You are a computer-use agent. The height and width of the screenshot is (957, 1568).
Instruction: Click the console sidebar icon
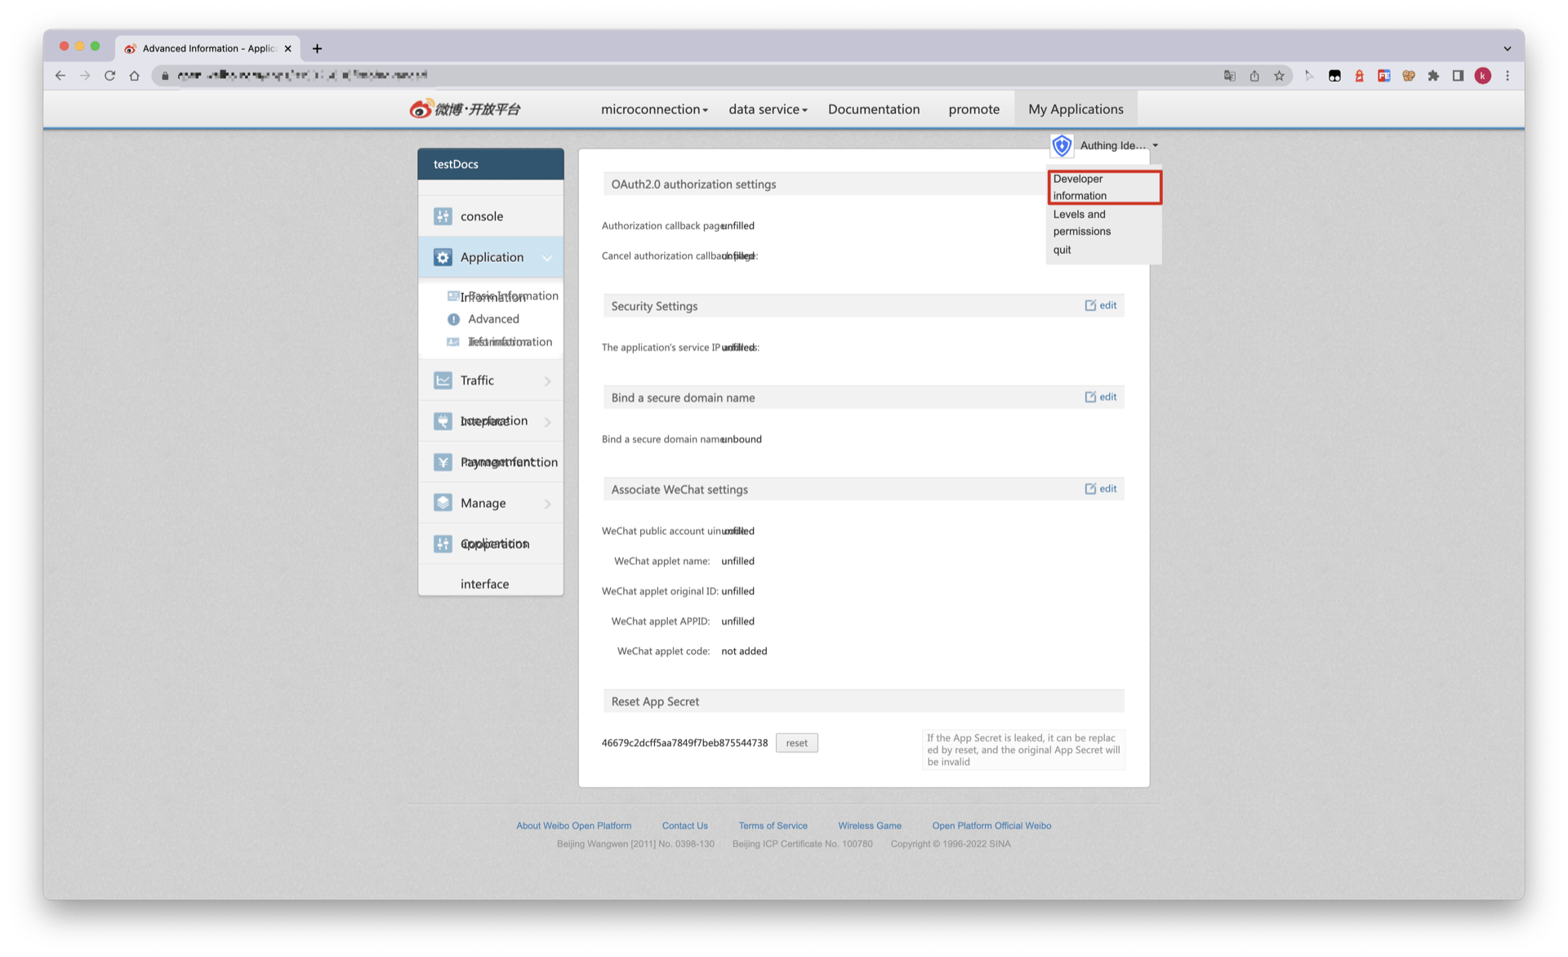[x=443, y=216]
